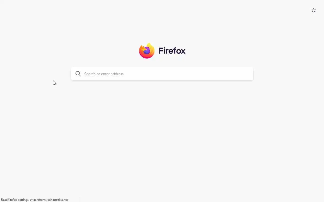Click "firefox-settings-attachments.cdn.mozilla.net" in the status bar
The width and height of the screenshot is (324, 202).
pyautogui.click(x=38, y=199)
